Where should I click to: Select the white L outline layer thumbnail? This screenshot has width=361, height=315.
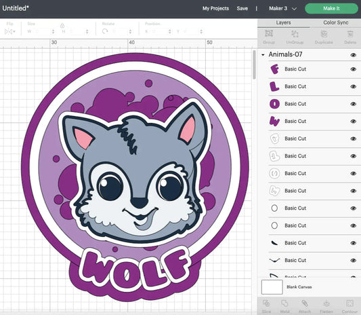pos(274,156)
